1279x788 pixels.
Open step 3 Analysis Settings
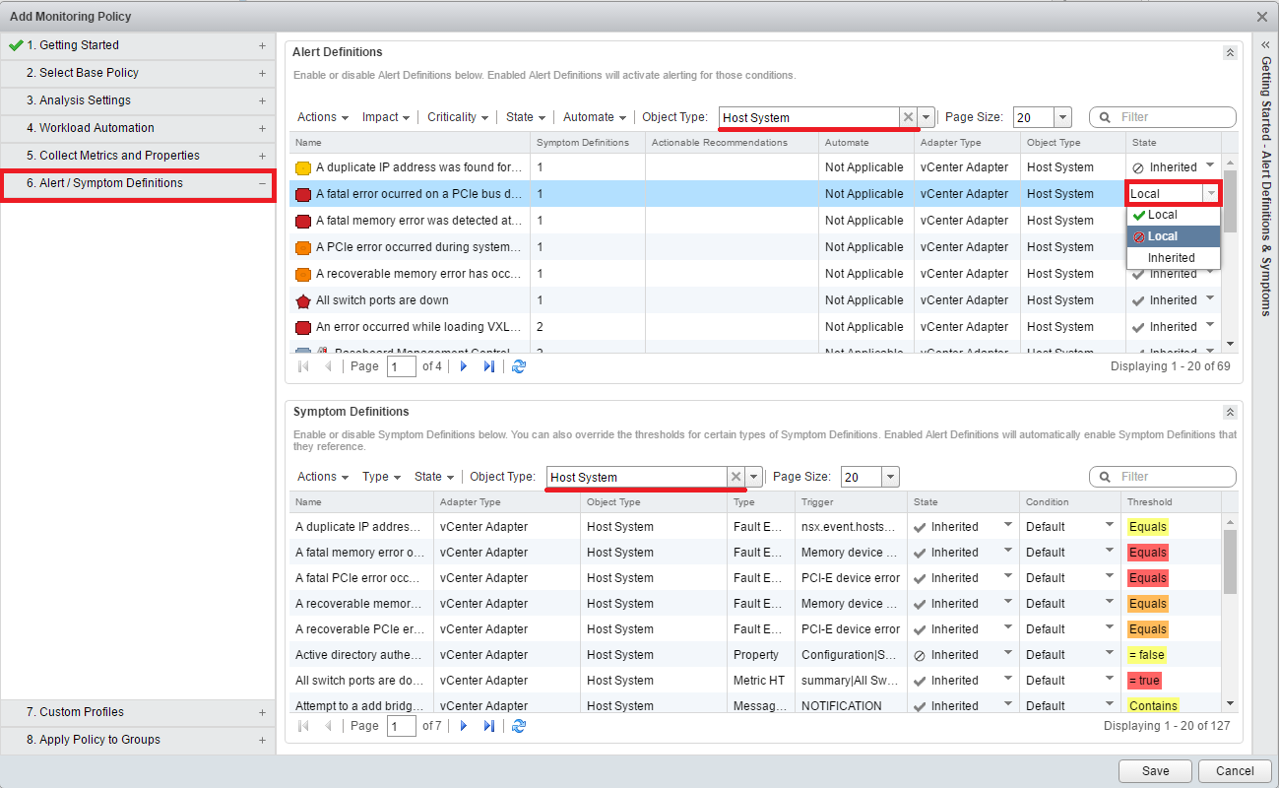138,100
